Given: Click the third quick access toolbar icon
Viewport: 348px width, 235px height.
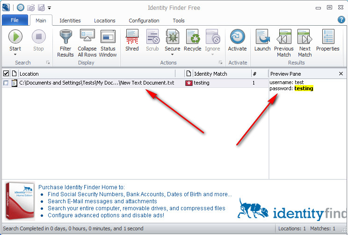Looking at the screenshot, I should pyautogui.click(x=41, y=8).
